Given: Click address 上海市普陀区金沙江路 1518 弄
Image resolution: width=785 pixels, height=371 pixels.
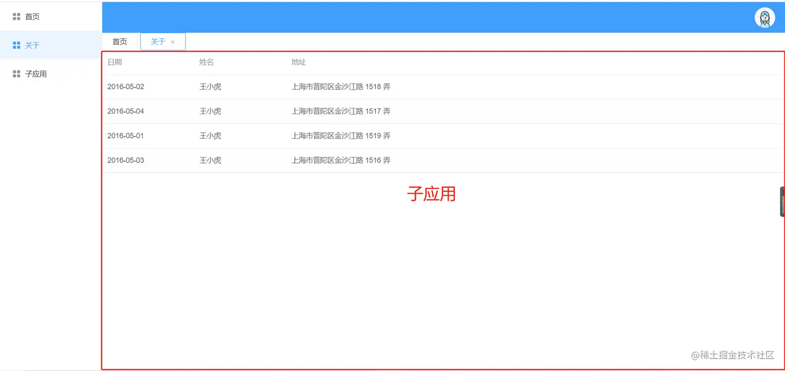Looking at the screenshot, I should [341, 87].
